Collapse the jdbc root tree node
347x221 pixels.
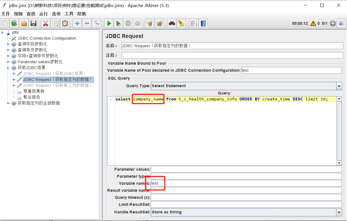(3, 32)
